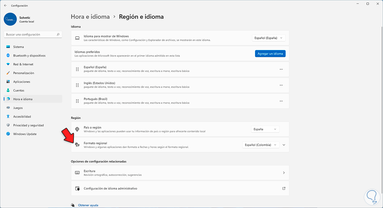Click the País o región globe icon

[77, 129]
